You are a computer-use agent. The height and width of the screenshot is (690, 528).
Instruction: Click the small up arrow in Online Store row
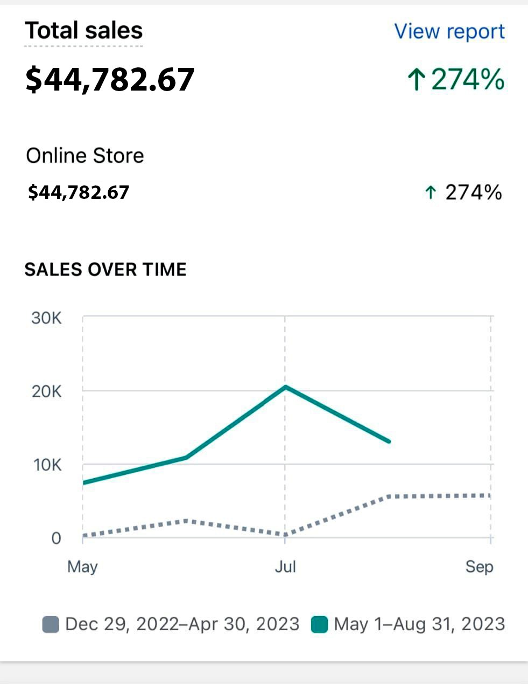[x=430, y=192]
